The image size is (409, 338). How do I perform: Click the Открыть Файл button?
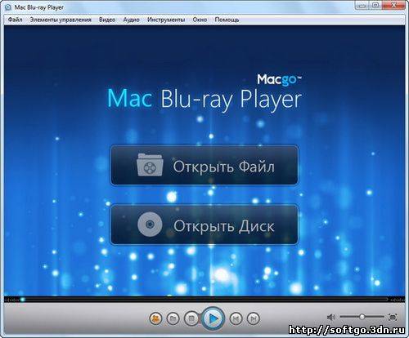coord(204,166)
